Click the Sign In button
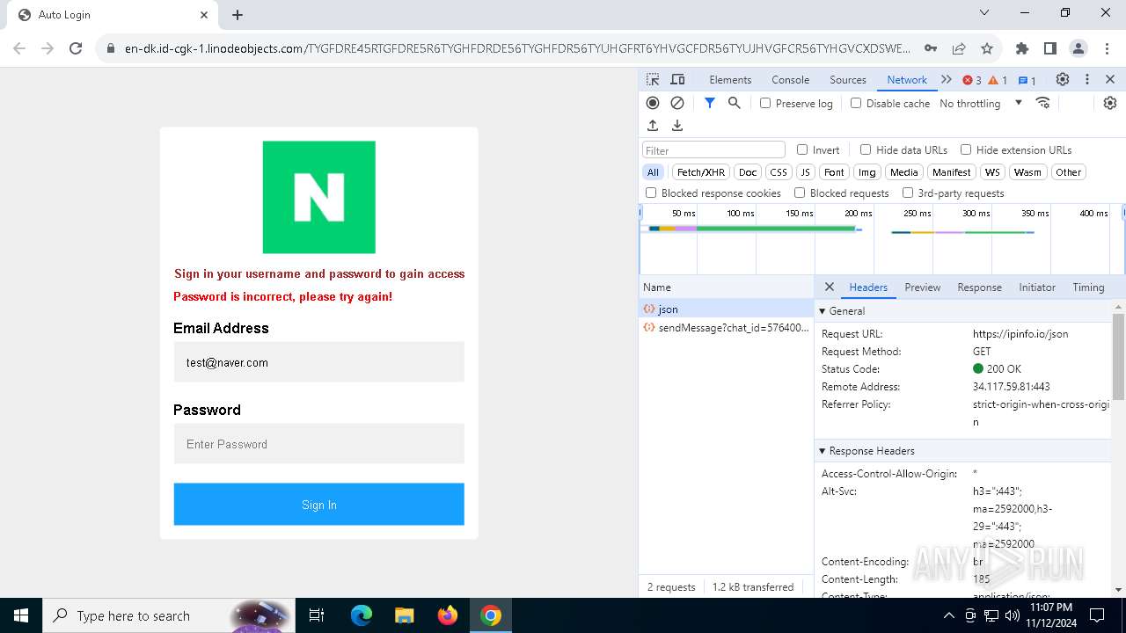 [318, 505]
